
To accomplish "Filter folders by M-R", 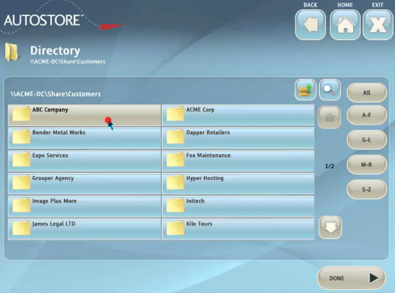I will coord(367,164).
